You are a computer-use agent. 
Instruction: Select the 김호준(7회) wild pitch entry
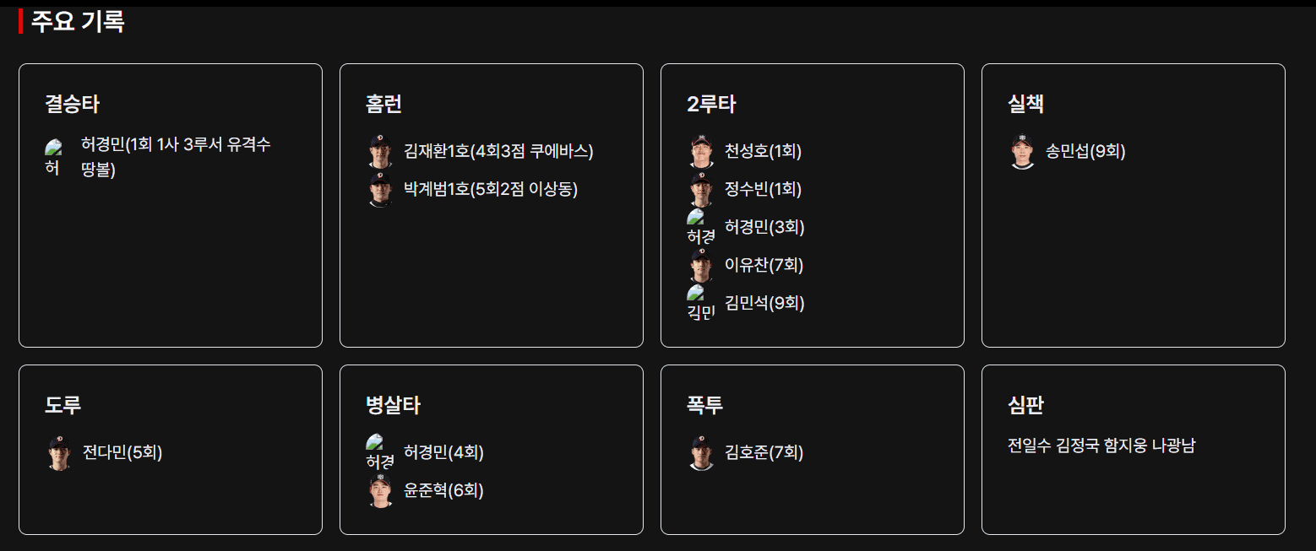(764, 453)
